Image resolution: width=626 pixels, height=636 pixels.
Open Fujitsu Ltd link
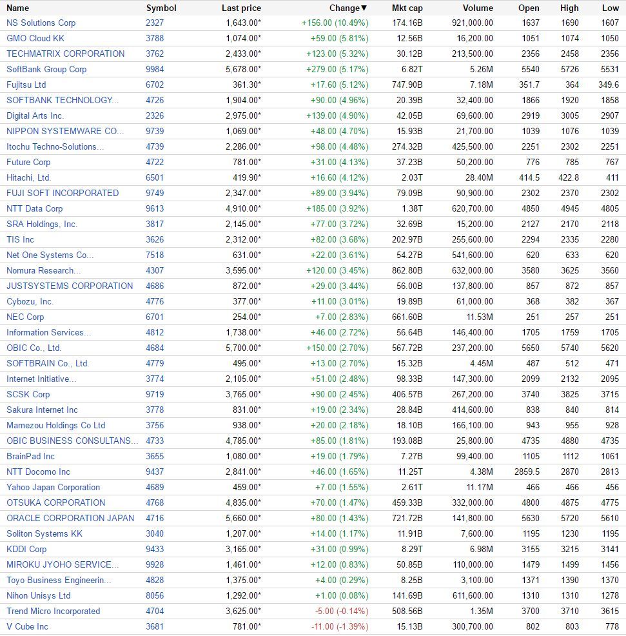(26, 84)
